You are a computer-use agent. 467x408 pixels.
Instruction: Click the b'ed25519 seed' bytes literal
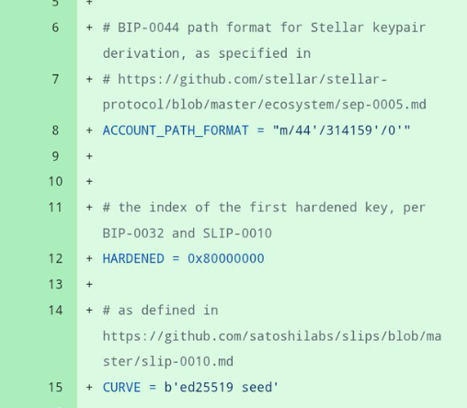click(222, 387)
